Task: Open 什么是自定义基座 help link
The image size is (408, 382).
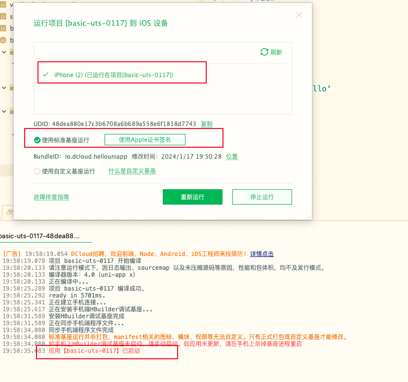Action: [x=132, y=171]
